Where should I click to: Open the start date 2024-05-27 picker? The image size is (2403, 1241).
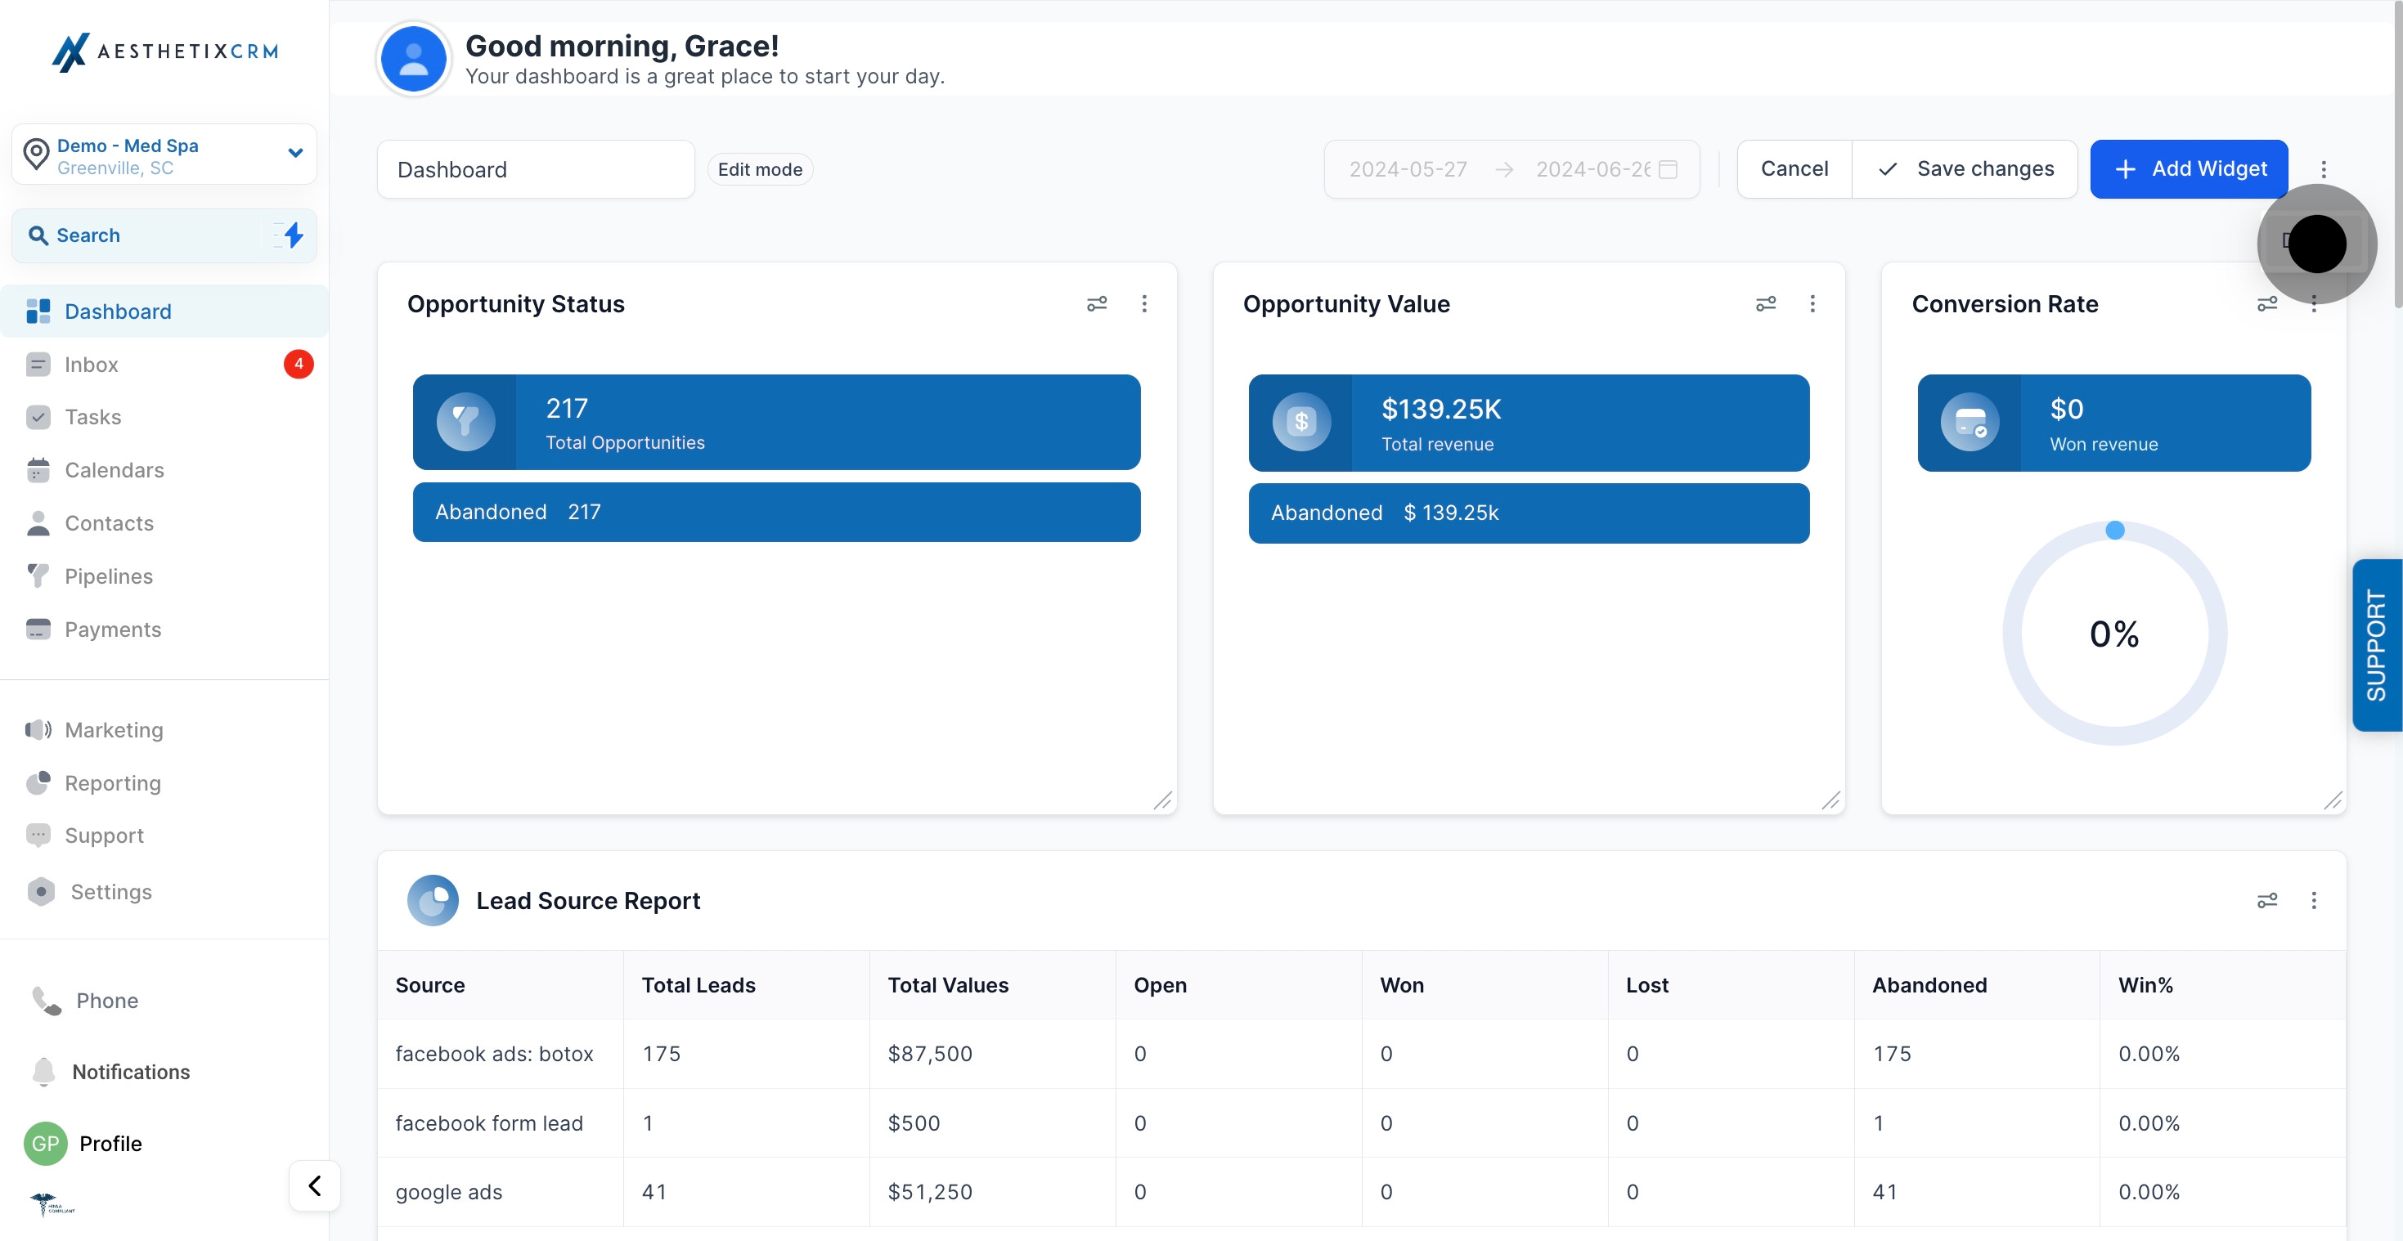(1408, 168)
